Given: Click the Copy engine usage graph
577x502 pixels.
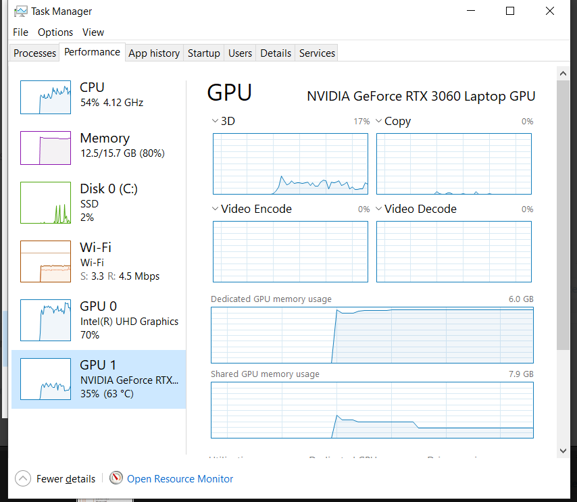Looking at the screenshot, I should tap(454, 164).
